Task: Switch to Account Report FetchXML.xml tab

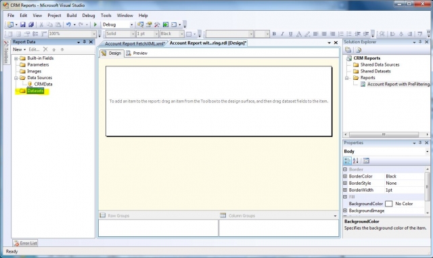Action: [135, 44]
